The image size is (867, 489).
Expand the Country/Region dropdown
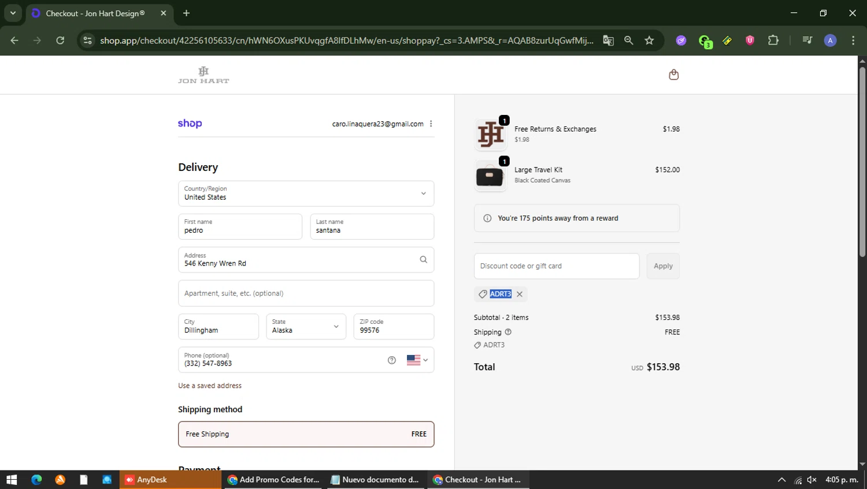click(306, 193)
